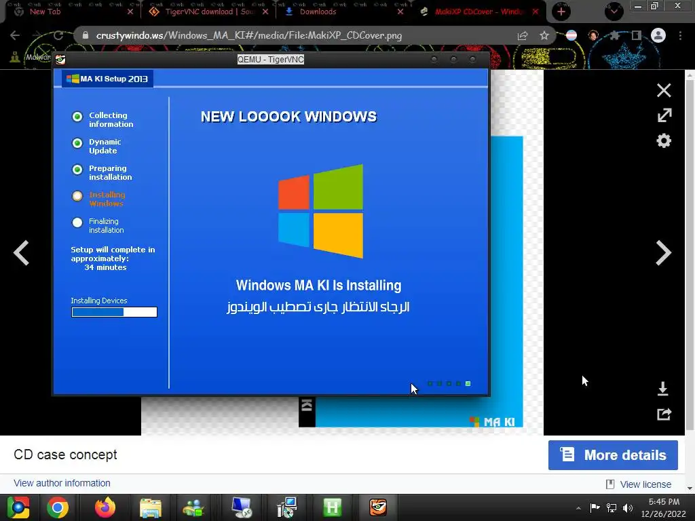Click More details button

pos(613,455)
